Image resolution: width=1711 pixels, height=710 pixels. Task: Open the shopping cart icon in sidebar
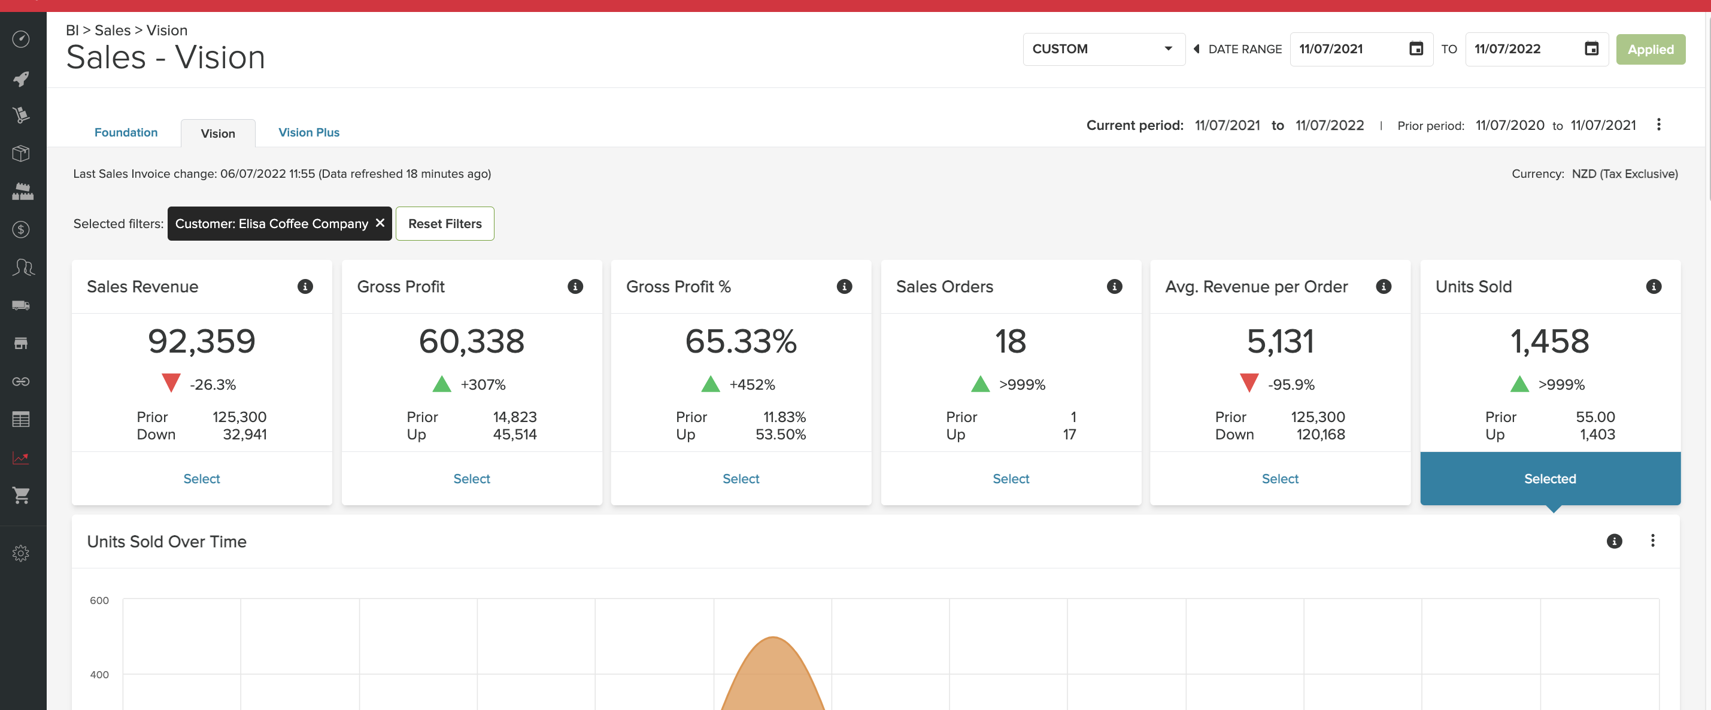click(20, 495)
